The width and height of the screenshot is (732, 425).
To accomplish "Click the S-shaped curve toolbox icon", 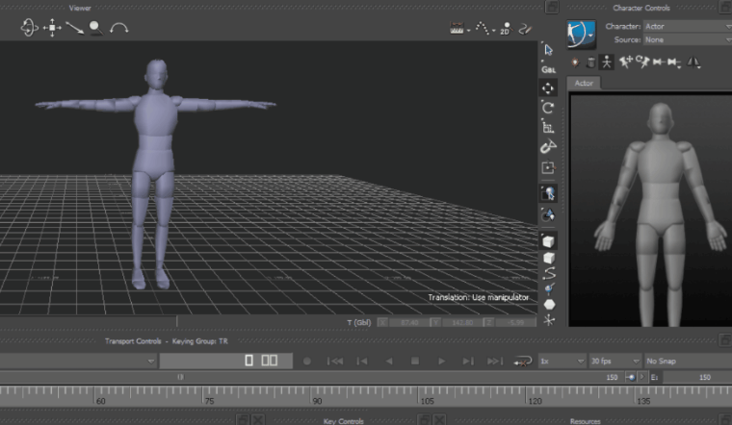I will pyautogui.click(x=549, y=273).
